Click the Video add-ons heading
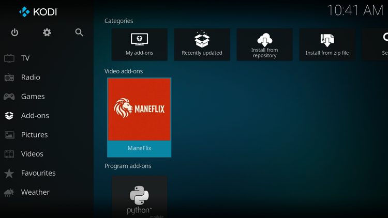 click(x=124, y=71)
